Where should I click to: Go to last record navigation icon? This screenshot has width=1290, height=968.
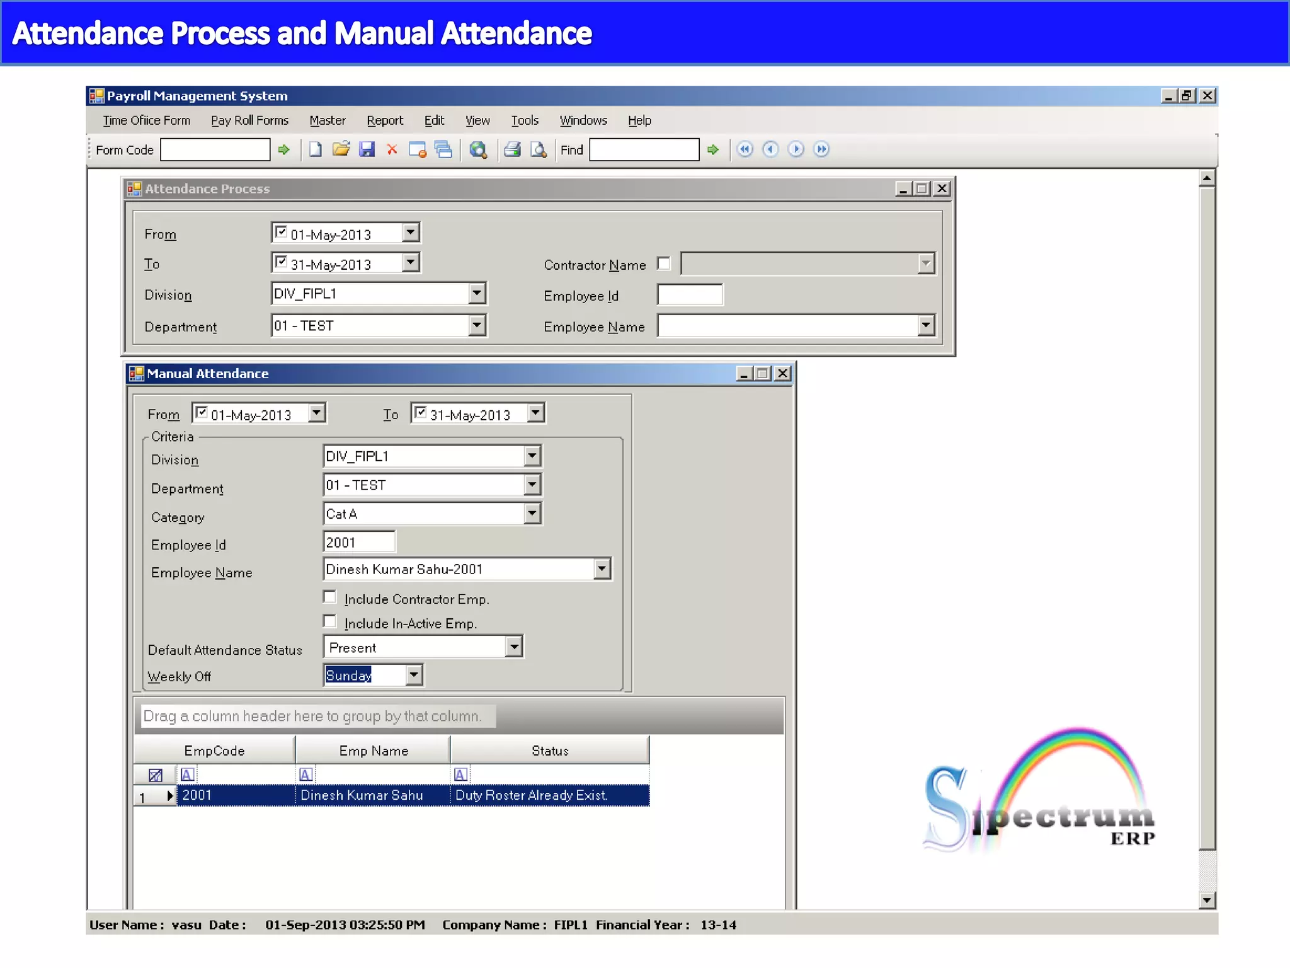point(821,149)
